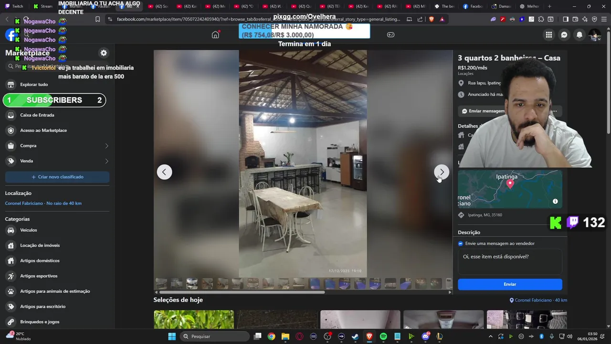Open Acesso ao Marketplace
The height and width of the screenshot is (344, 611).
(57, 130)
